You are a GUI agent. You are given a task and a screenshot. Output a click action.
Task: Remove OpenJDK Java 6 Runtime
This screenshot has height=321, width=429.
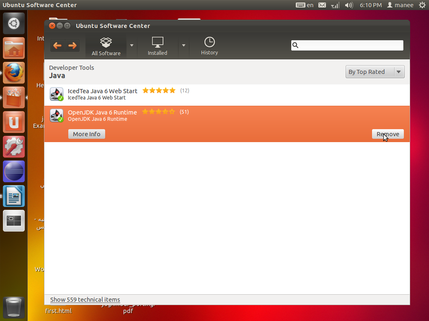(388, 134)
